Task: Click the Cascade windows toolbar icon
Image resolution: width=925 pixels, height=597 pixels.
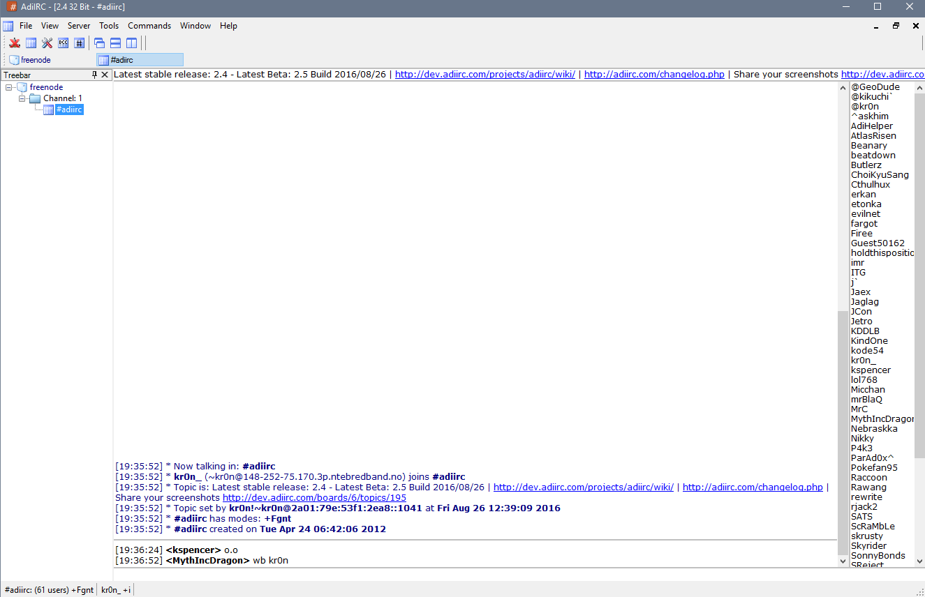Action: tap(99, 43)
